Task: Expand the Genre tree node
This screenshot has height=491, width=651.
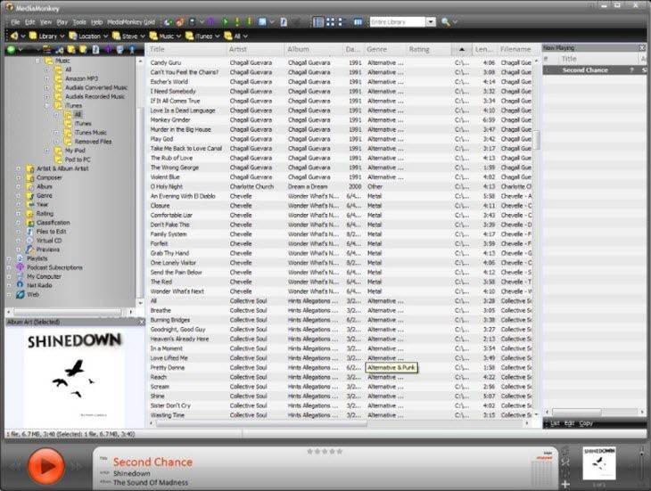Action: [x=18, y=195]
